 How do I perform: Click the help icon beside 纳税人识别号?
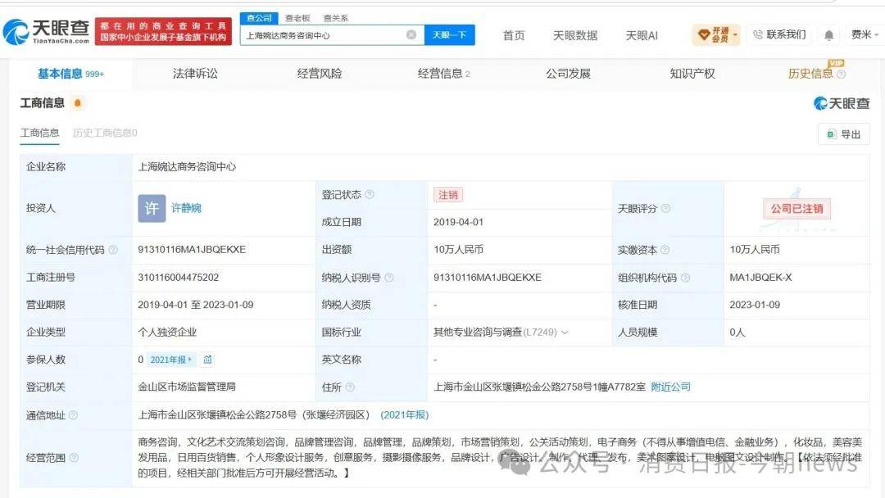[389, 278]
